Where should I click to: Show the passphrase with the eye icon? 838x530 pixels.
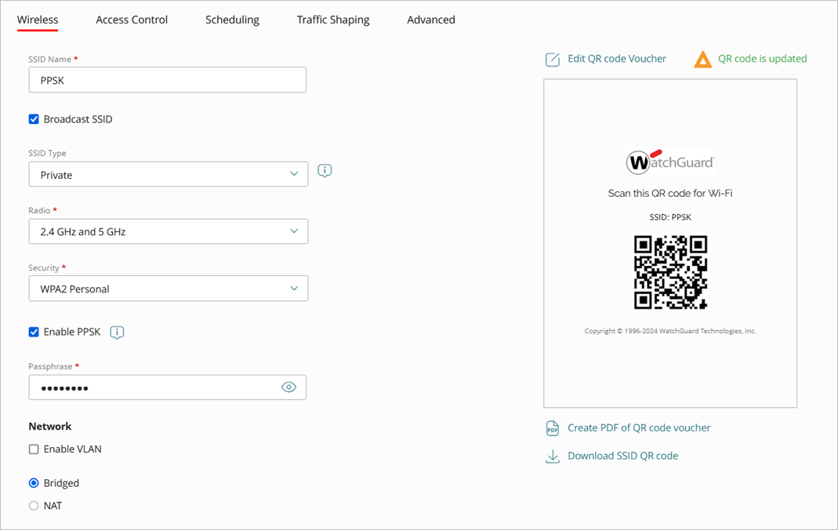pyautogui.click(x=288, y=387)
